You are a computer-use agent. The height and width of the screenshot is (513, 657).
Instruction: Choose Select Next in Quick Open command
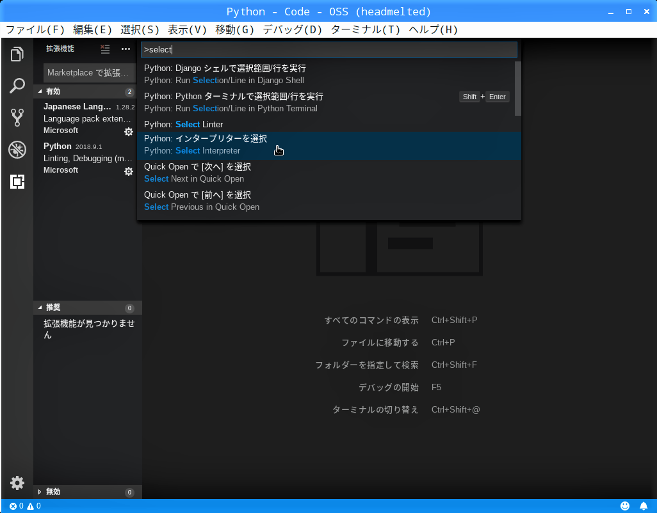(x=329, y=173)
